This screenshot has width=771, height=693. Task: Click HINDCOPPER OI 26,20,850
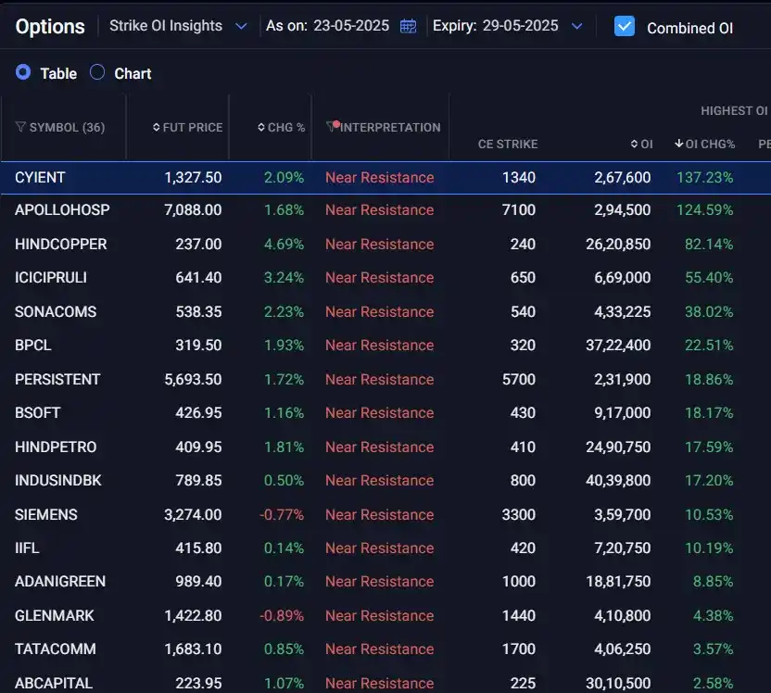click(618, 245)
